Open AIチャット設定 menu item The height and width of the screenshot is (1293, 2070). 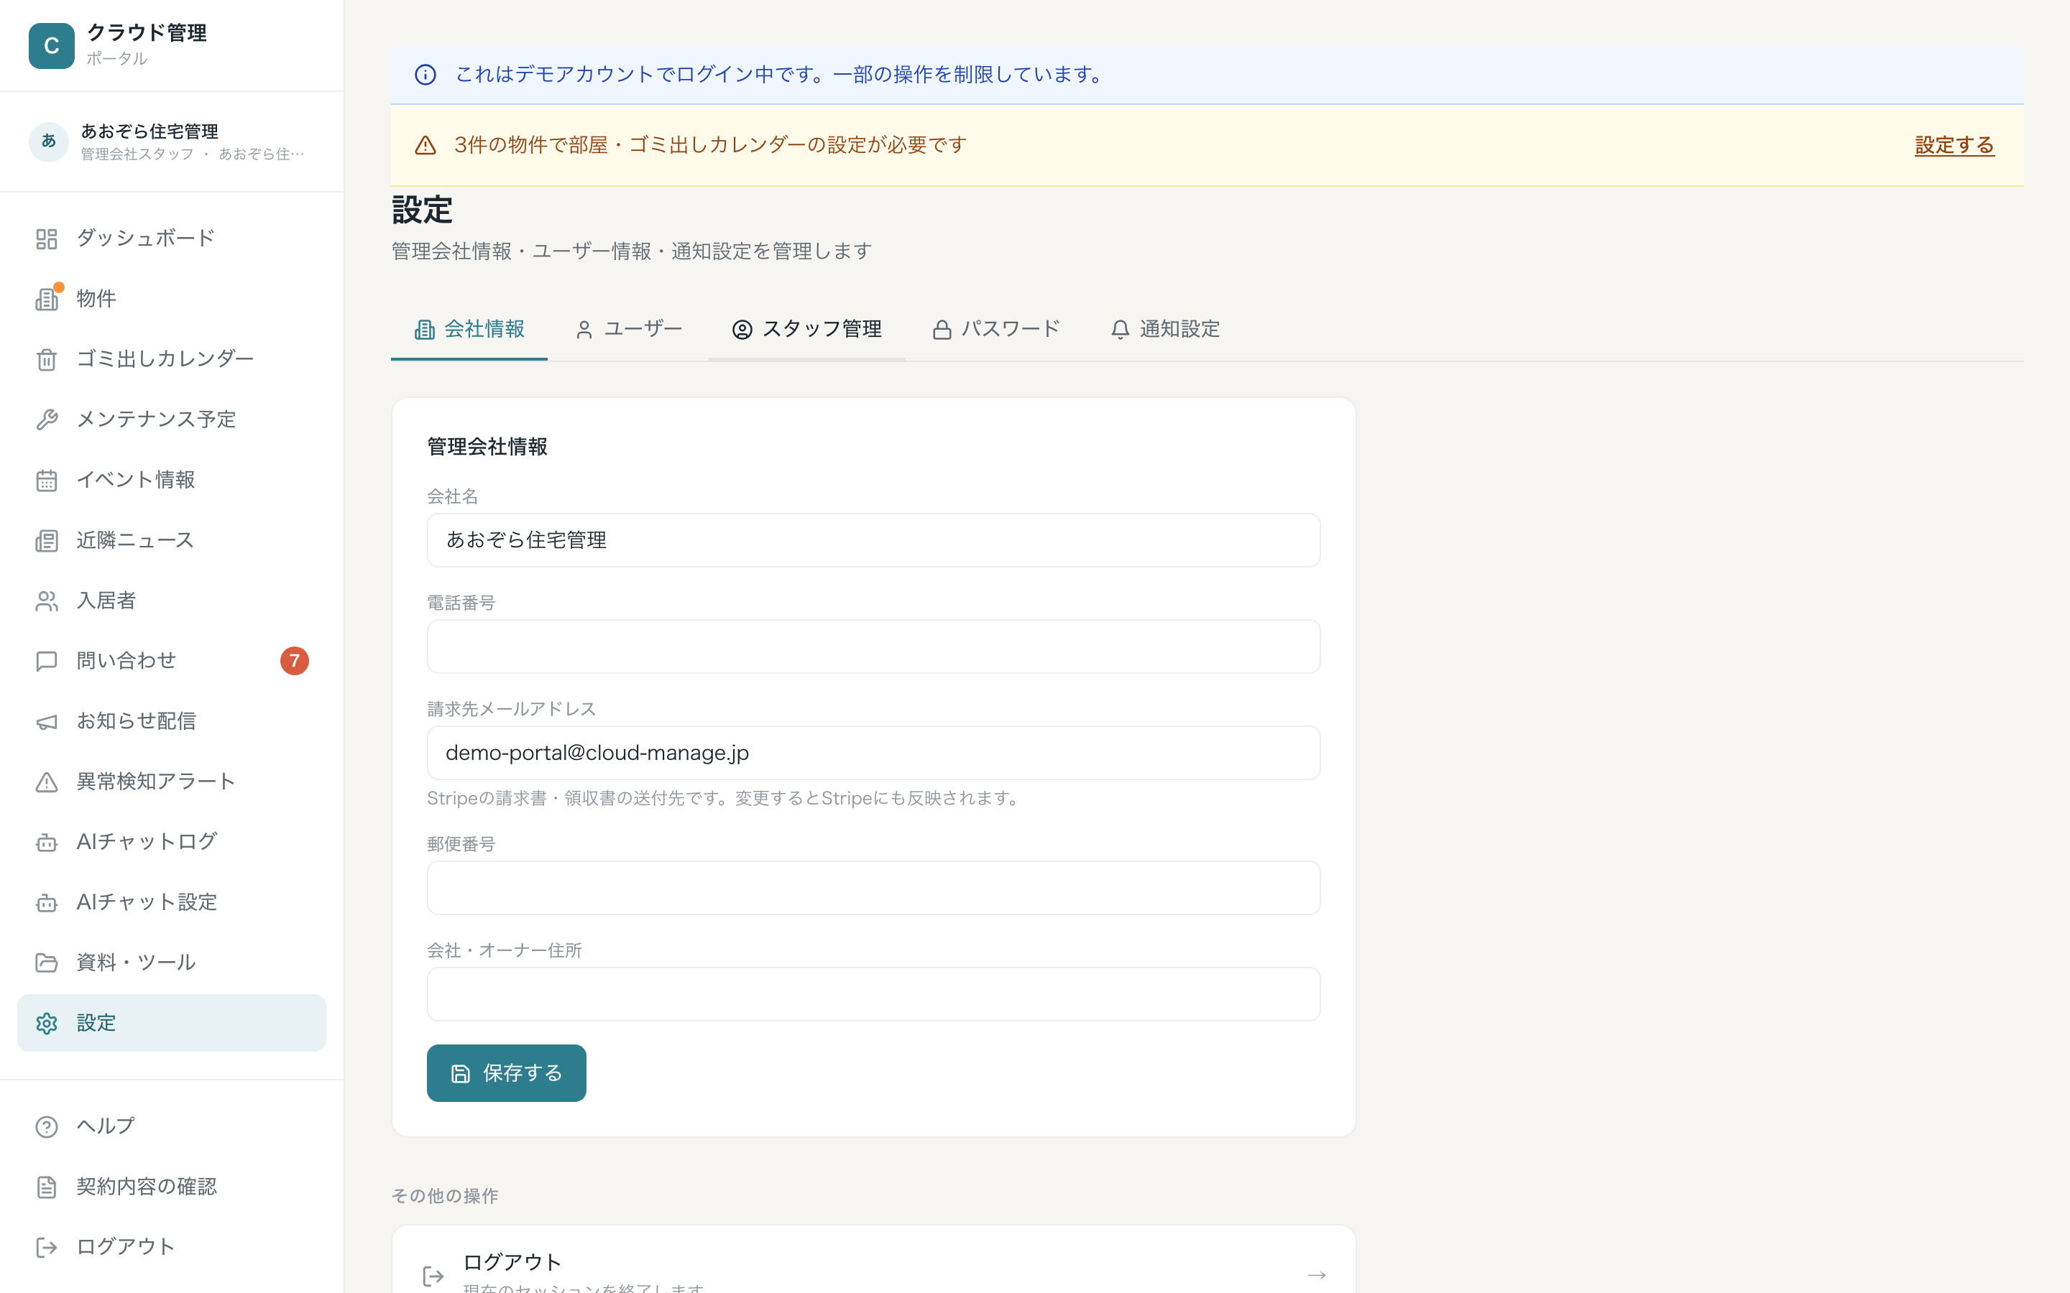[x=171, y=903]
